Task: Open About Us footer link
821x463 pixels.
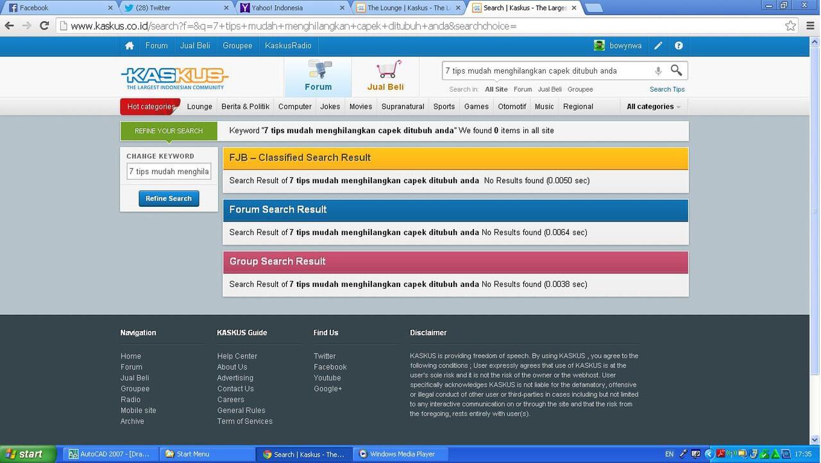Action: click(232, 367)
